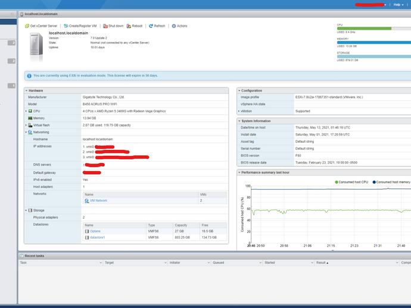Click the 13.94 GB memory value
Screen dimensions: 411x308
click(x=89, y=118)
